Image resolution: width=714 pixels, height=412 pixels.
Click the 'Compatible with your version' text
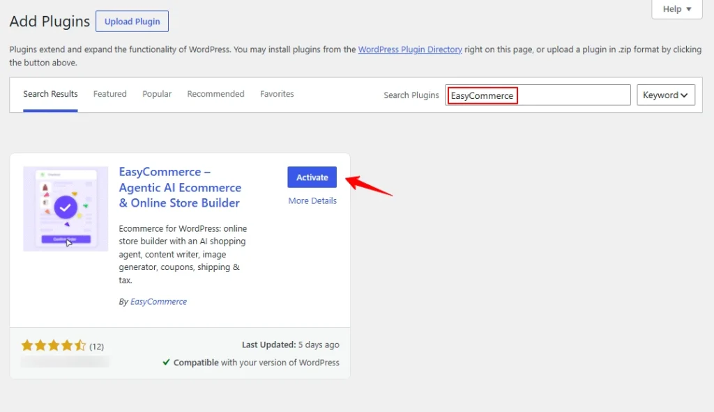(x=257, y=363)
